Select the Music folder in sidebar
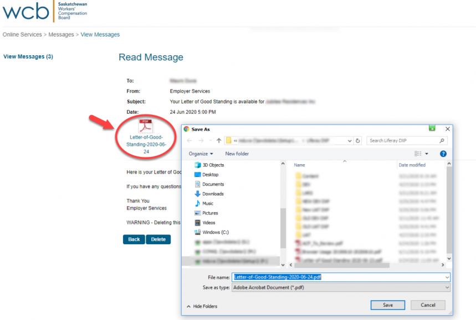The image size is (476, 320). (x=207, y=203)
